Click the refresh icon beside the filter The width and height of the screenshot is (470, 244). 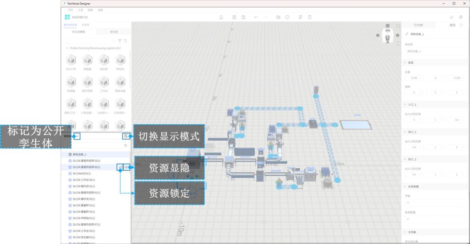(125, 41)
